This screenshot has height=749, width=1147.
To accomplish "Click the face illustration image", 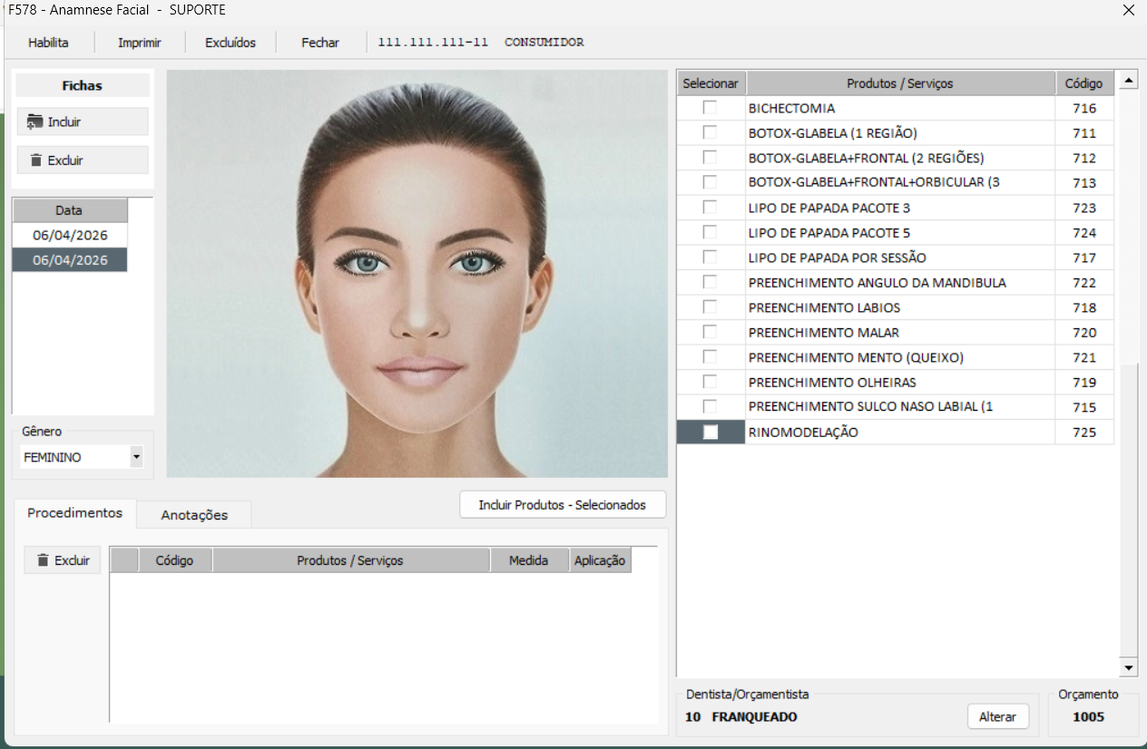I will (x=417, y=274).
